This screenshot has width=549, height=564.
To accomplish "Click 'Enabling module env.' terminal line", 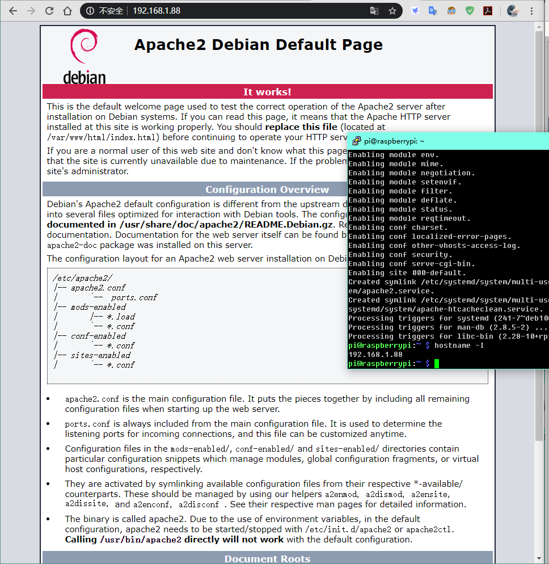I will [394, 155].
